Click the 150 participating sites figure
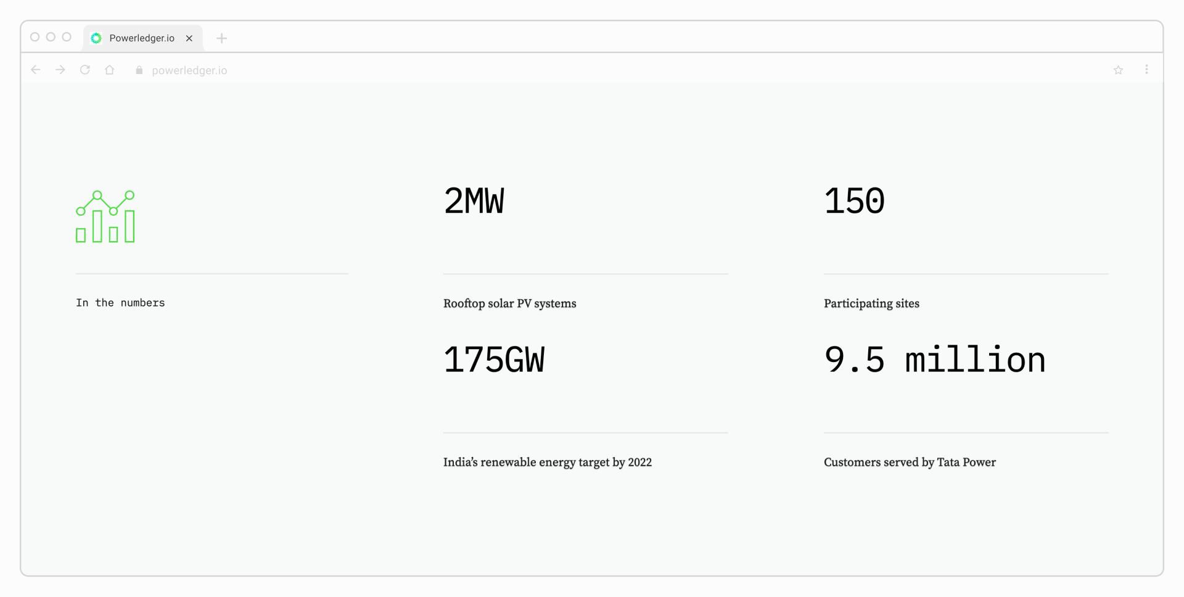Image resolution: width=1184 pixels, height=597 pixels. (x=853, y=200)
